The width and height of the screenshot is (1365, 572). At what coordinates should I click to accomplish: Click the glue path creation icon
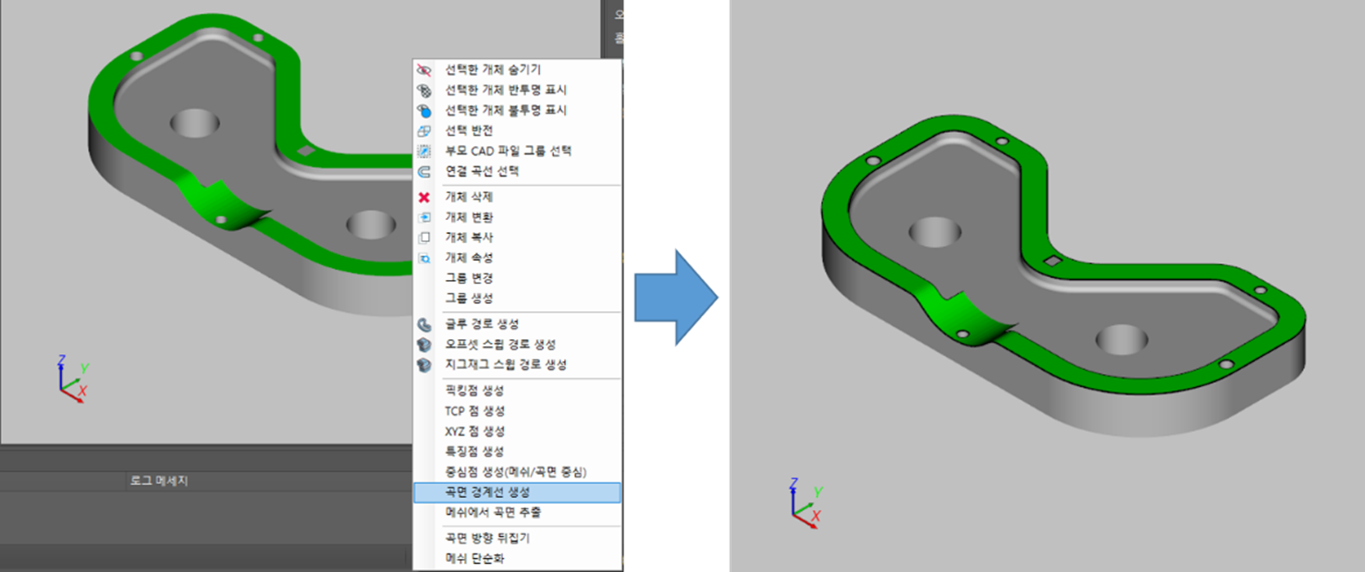click(x=423, y=324)
